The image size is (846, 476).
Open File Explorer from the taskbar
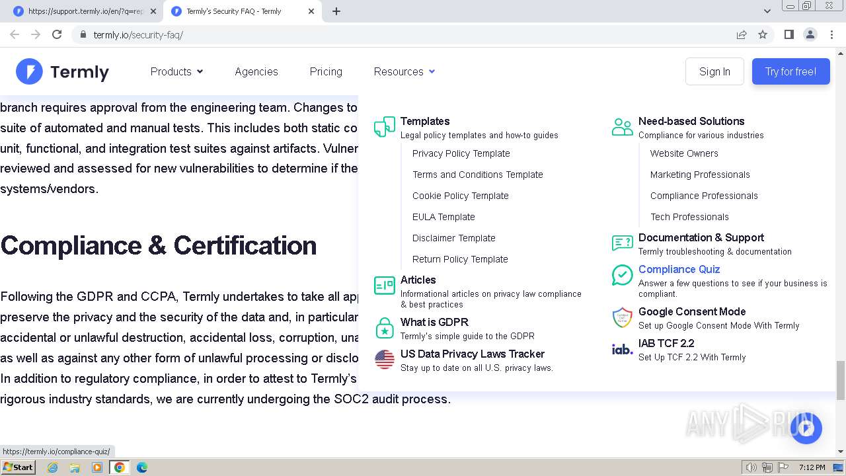[x=75, y=467]
